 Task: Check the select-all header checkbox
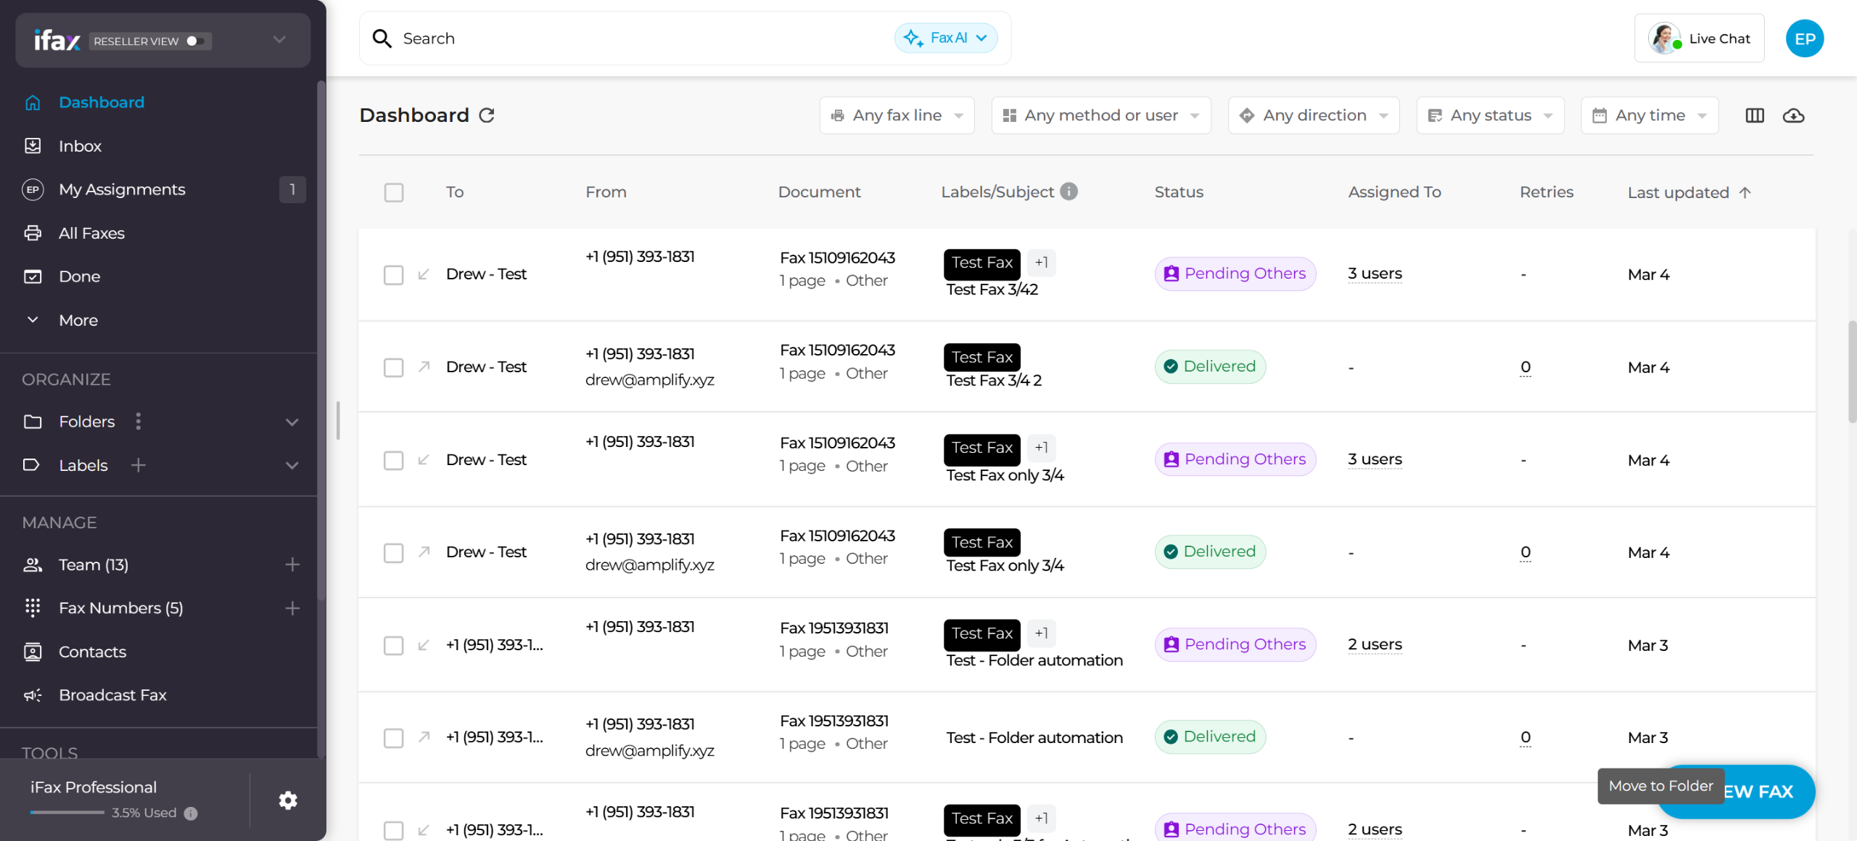pos(394,192)
